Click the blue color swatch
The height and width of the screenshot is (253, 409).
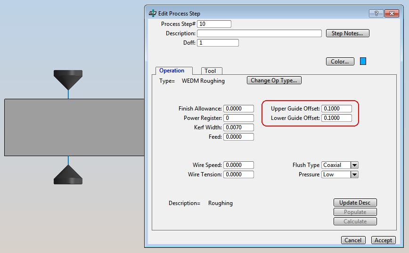(363, 61)
